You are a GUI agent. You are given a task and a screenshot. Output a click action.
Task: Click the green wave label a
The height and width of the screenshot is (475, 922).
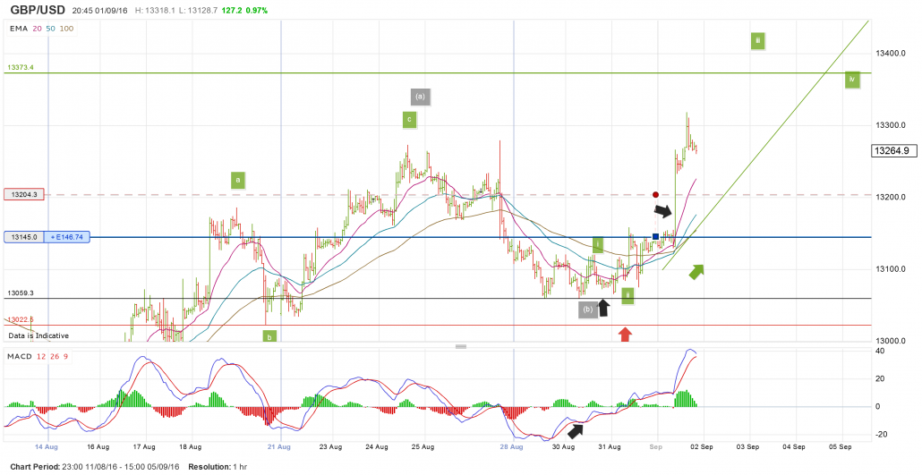coord(238,180)
